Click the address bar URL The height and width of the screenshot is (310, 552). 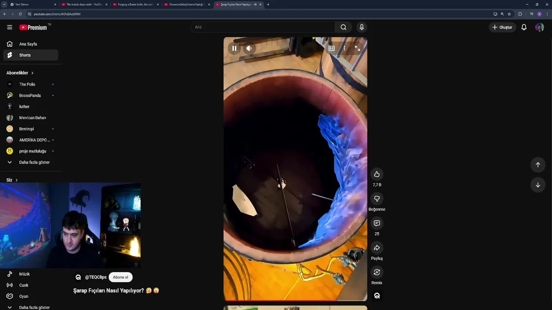(x=57, y=14)
